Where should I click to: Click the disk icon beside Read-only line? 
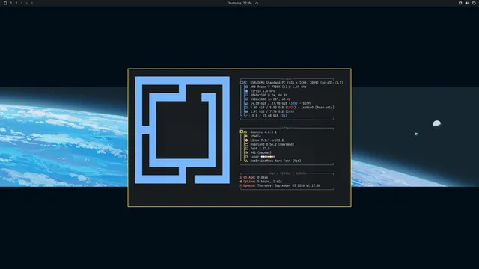[x=246, y=108]
